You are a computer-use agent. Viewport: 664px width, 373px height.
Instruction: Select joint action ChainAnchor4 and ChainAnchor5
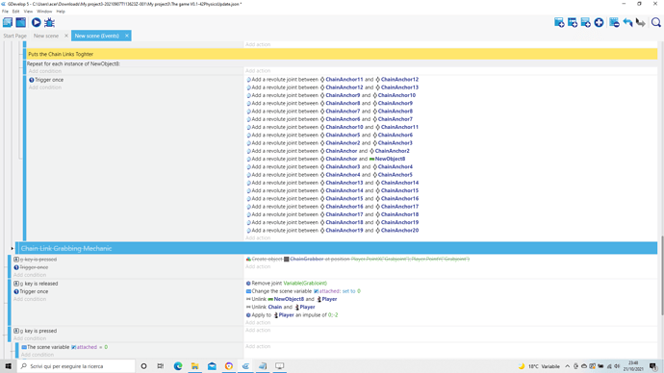(329, 175)
